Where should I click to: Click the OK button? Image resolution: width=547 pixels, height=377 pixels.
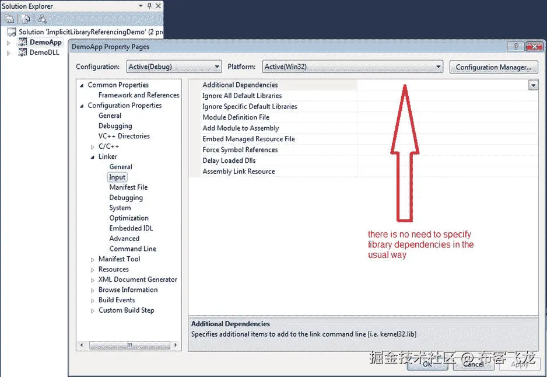(x=427, y=364)
